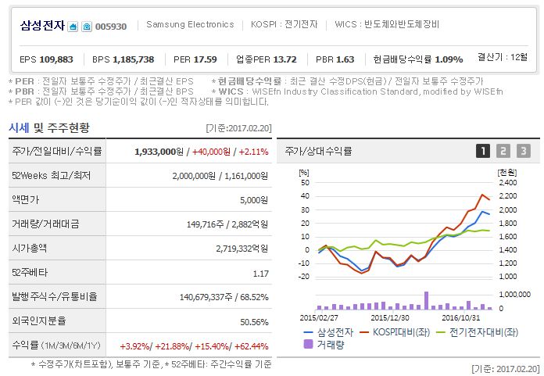Click chart date label 2015/02/27
The image size is (544, 376).
point(319,317)
